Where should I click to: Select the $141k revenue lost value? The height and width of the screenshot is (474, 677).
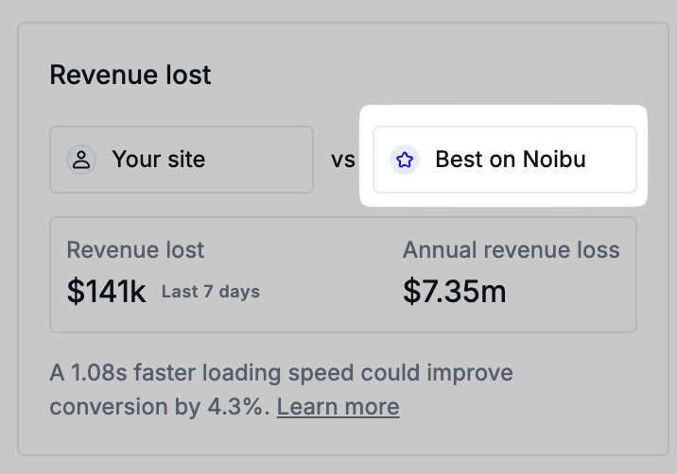[x=106, y=292]
